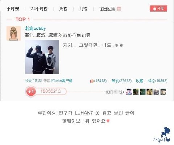Click the red 分享 share button
Image resolution: width=174 pixels, height=145 pixels.
coord(158,8)
